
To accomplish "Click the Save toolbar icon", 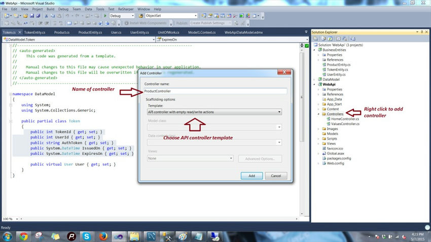I will (32, 16).
